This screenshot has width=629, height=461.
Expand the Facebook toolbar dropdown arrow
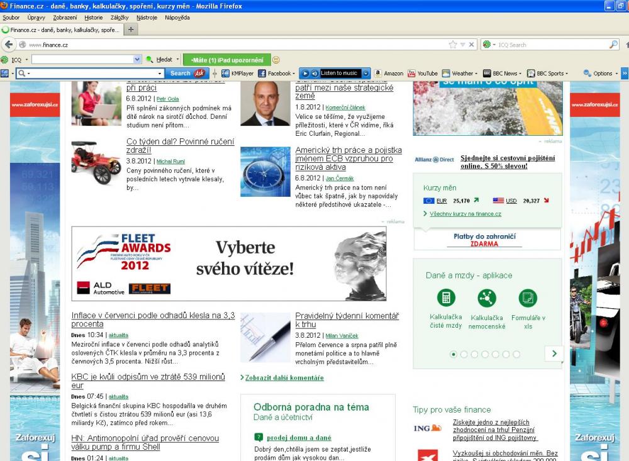click(x=294, y=74)
